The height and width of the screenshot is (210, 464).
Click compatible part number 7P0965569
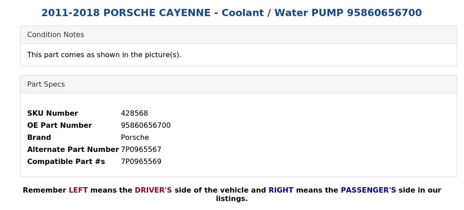[x=141, y=162]
